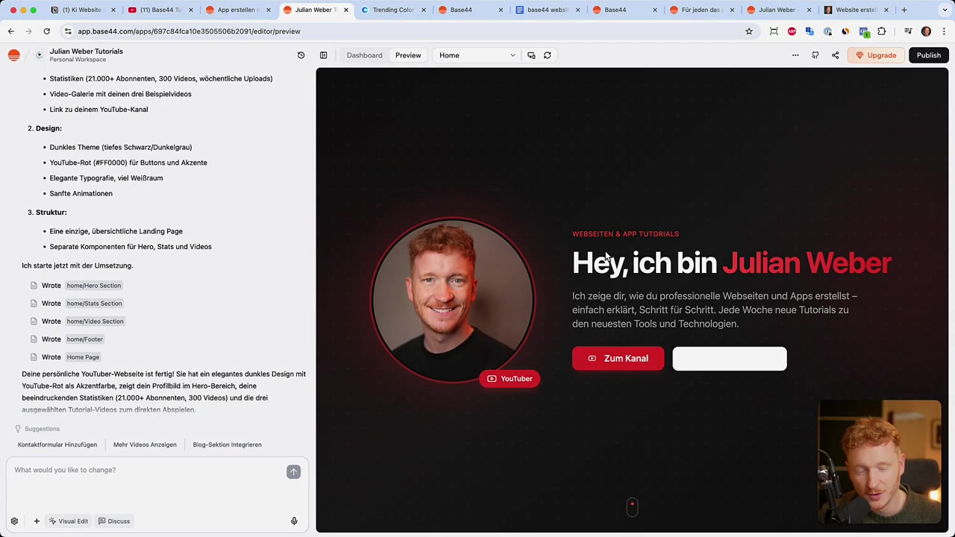Viewport: 955px width, 537px height.
Task: Open the version history clock icon
Action: [301, 55]
